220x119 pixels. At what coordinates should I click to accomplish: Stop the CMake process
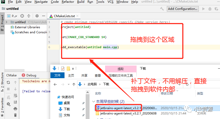click(8, 89)
